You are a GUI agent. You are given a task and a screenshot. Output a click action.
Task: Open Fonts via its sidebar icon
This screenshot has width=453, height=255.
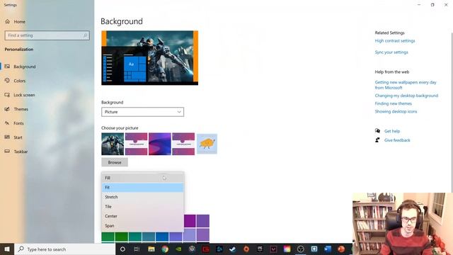(7, 123)
